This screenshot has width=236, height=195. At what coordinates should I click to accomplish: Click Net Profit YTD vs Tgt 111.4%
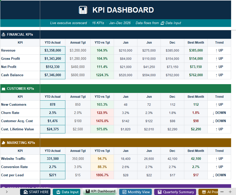[102, 67]
